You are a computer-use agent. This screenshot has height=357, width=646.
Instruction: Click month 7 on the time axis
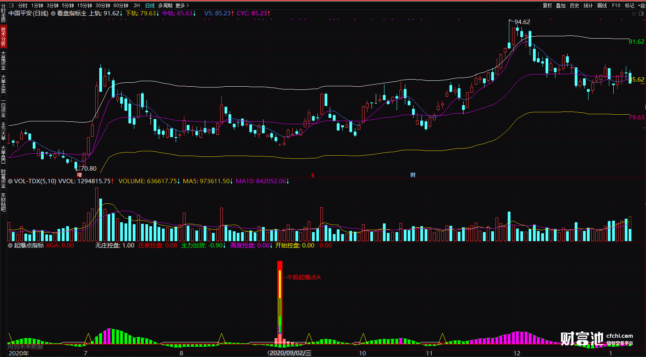pos(85,353)
